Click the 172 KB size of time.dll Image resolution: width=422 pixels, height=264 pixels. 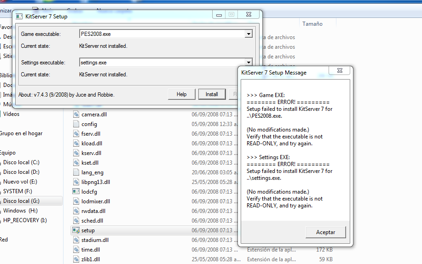324,250
